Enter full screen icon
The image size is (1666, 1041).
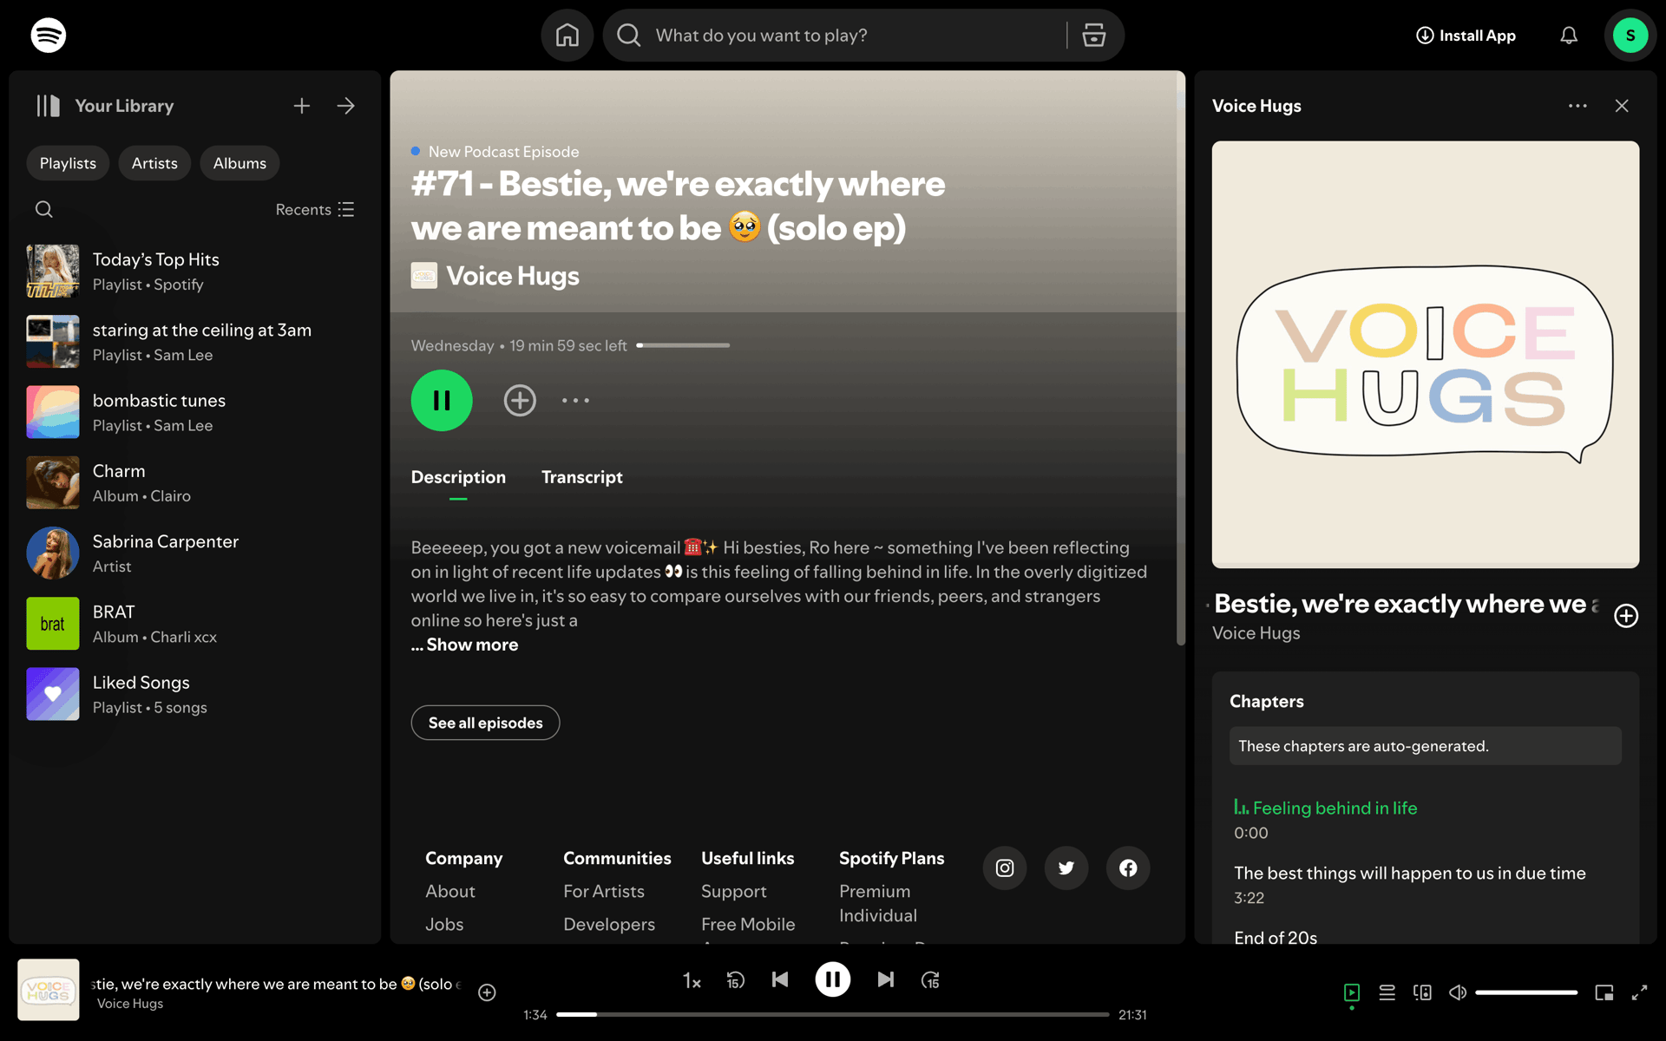click(x=1639, y=992)
